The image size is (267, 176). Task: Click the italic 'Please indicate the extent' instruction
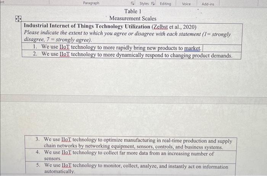pyautogui.click(x=127, y=36)
